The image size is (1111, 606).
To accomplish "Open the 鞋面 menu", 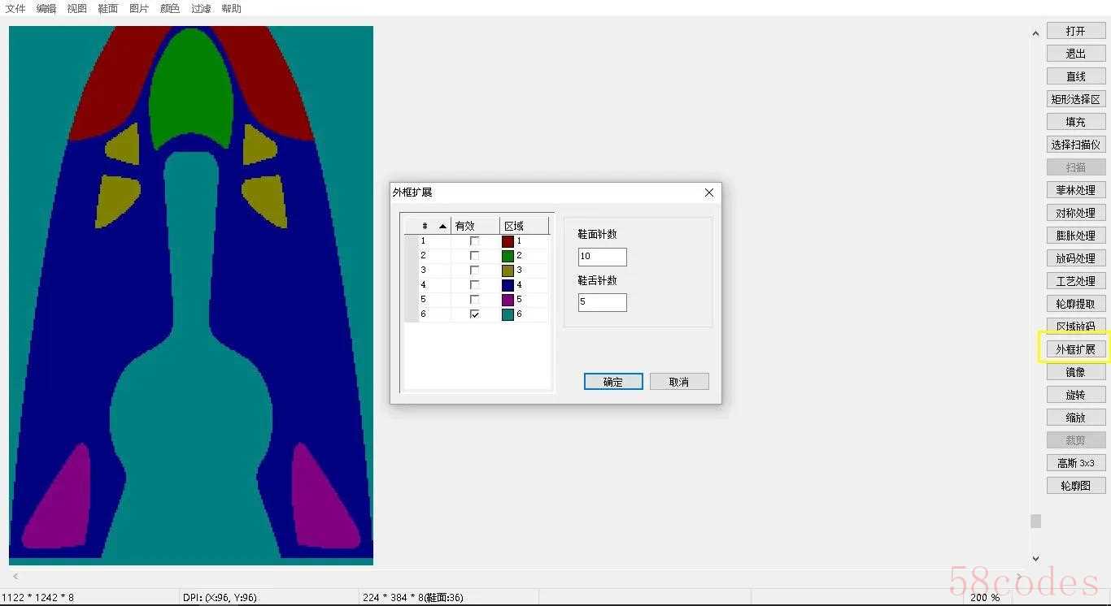I will point(107,8).
